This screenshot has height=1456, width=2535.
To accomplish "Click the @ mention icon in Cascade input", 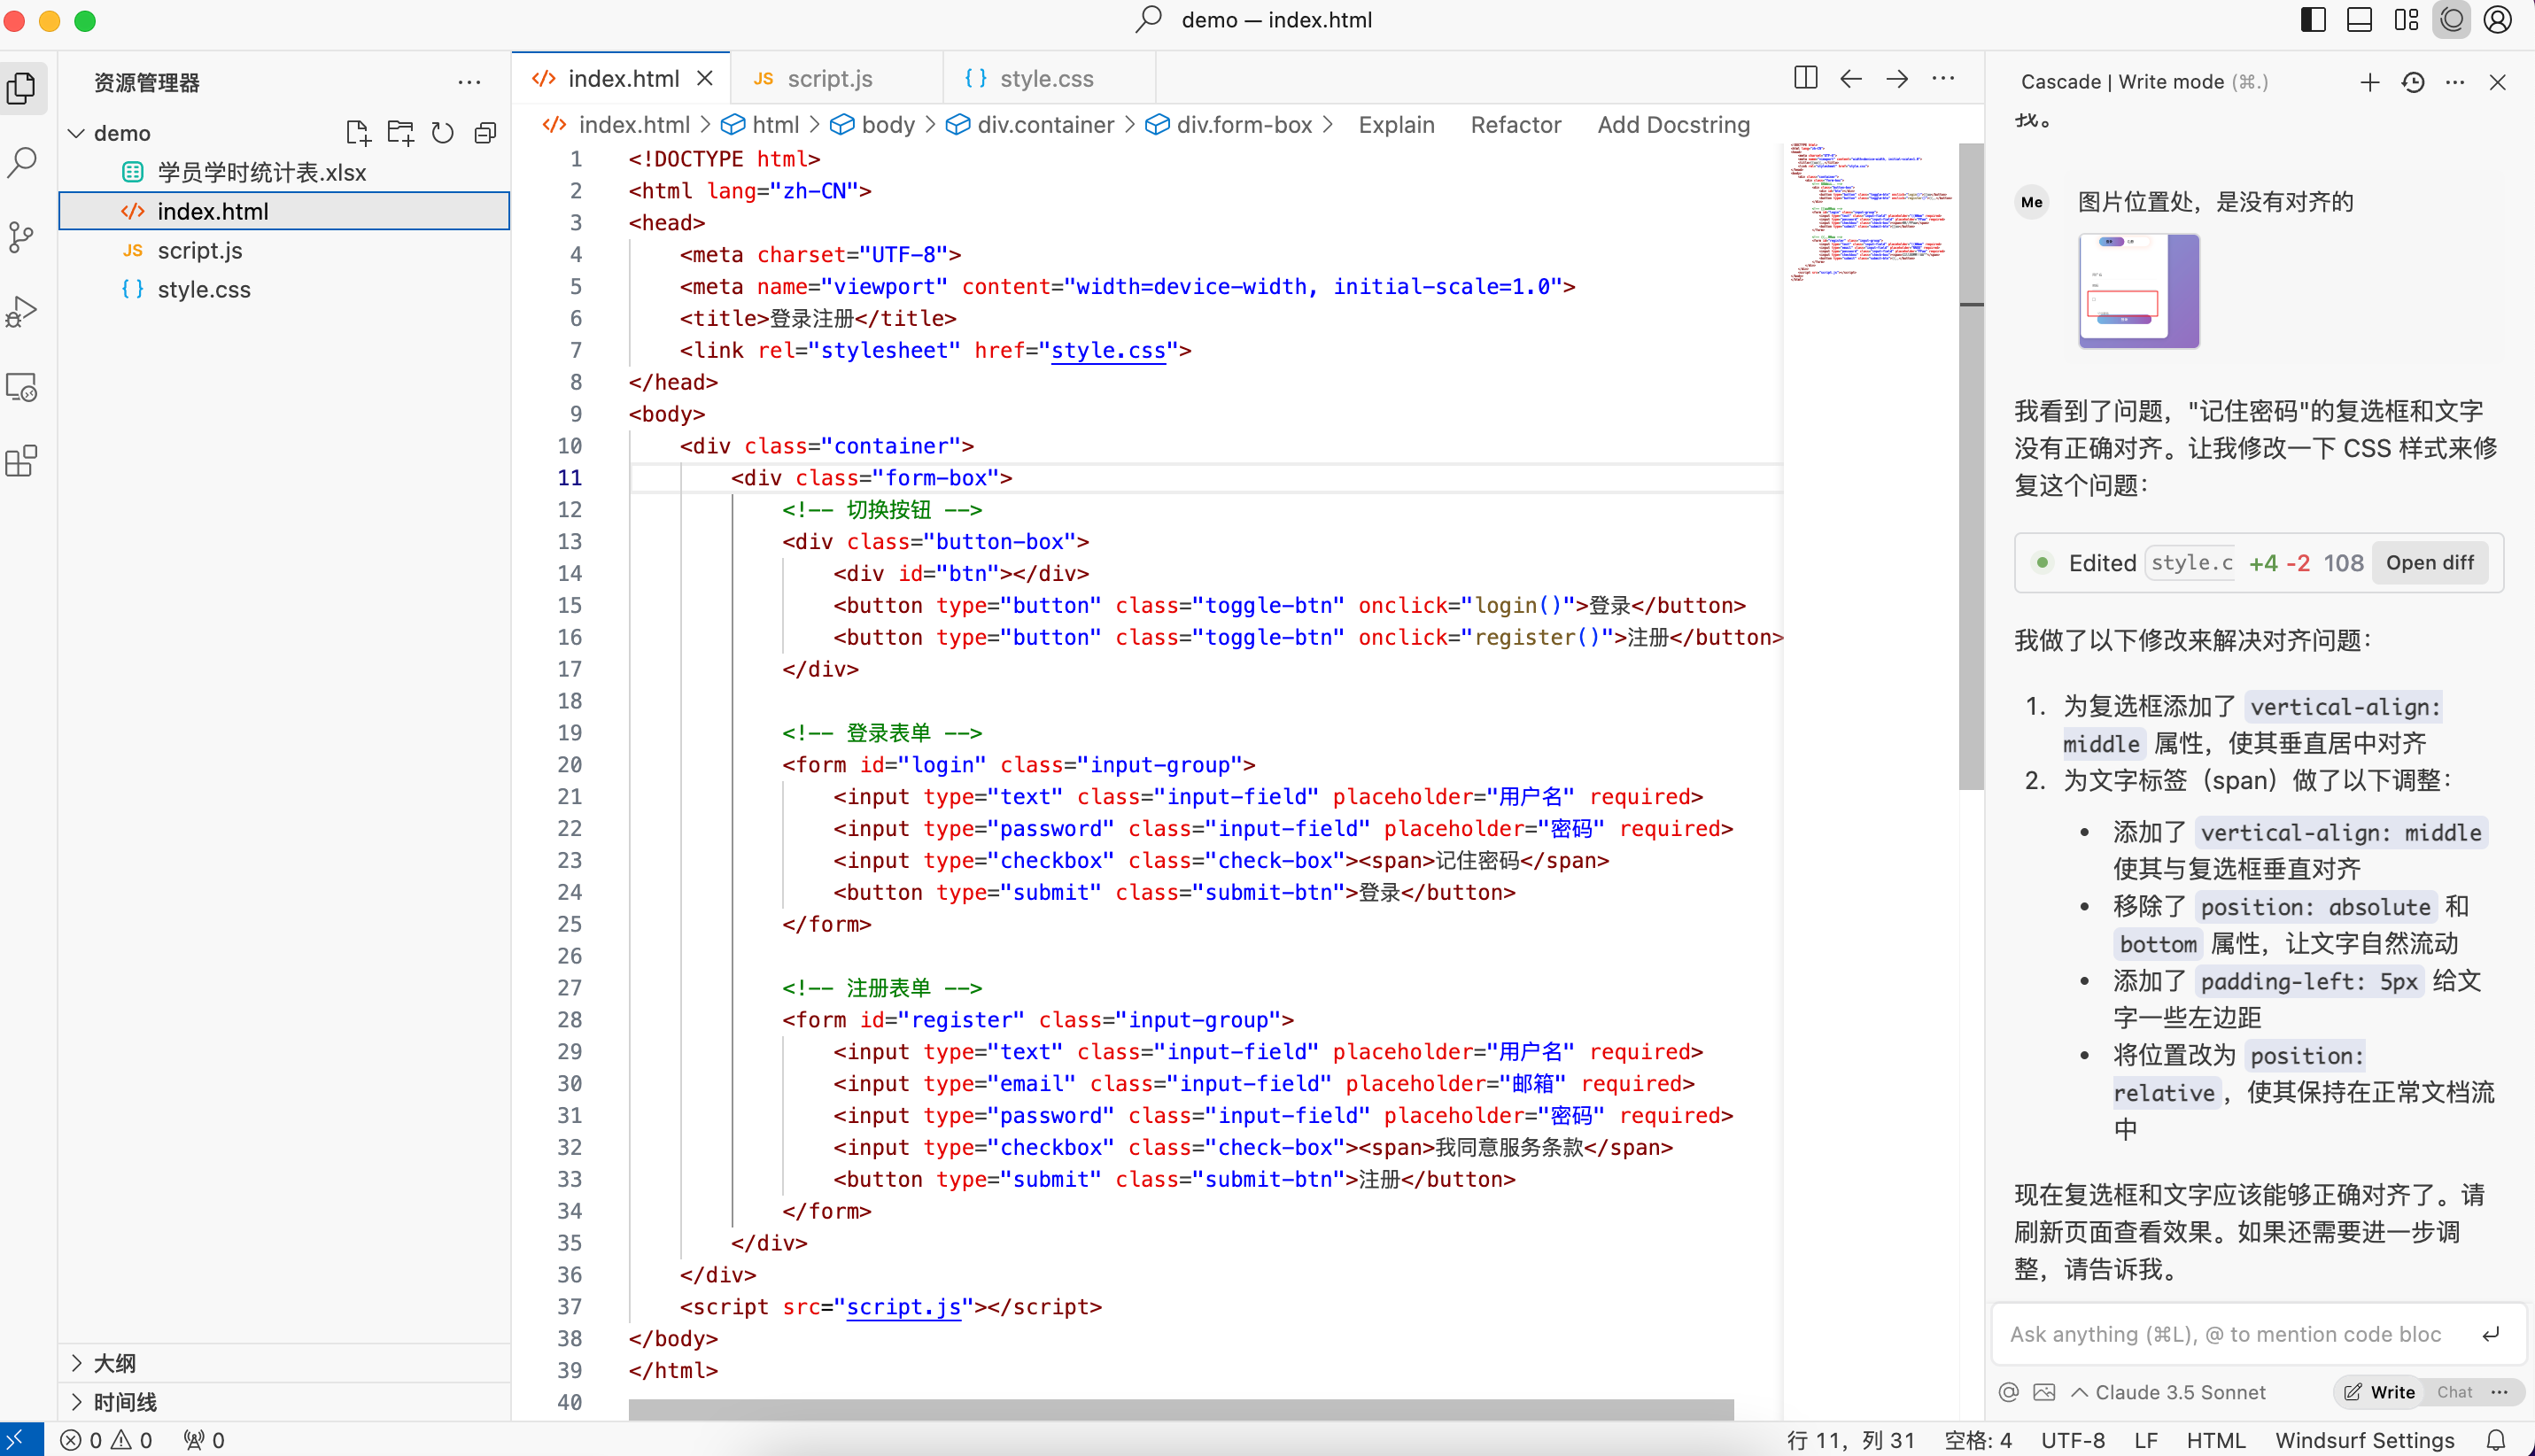I will [x=2009, y=1392].
